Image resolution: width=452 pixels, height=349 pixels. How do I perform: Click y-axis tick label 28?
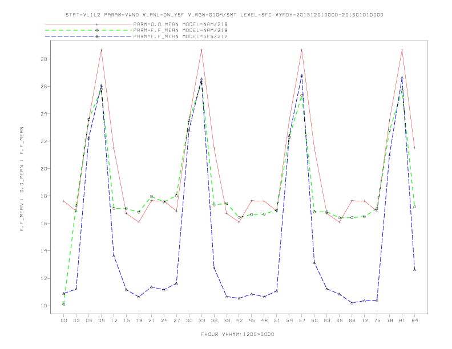coord(44,59)
